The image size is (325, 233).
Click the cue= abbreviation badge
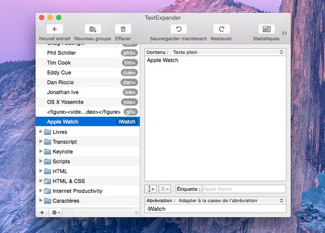(129, 72)
